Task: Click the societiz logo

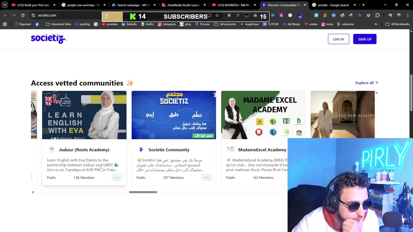Action: [49, 39]
